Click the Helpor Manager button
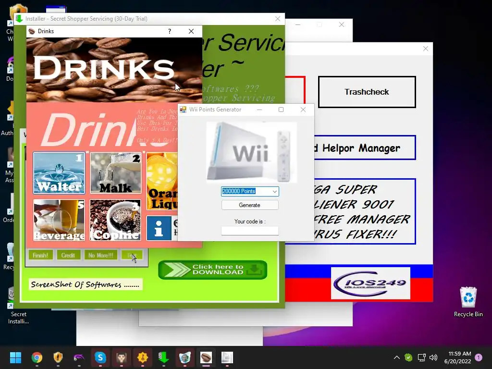The image size is (492, 369). (x=365, y=148)
